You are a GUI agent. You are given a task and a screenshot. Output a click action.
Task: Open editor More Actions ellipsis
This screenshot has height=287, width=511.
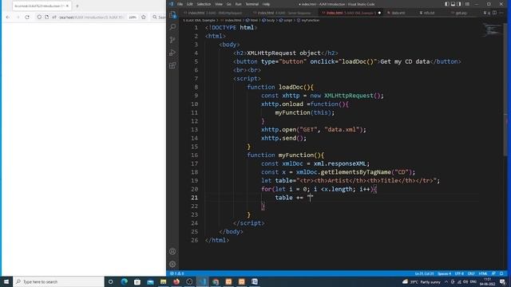(502, 13)
